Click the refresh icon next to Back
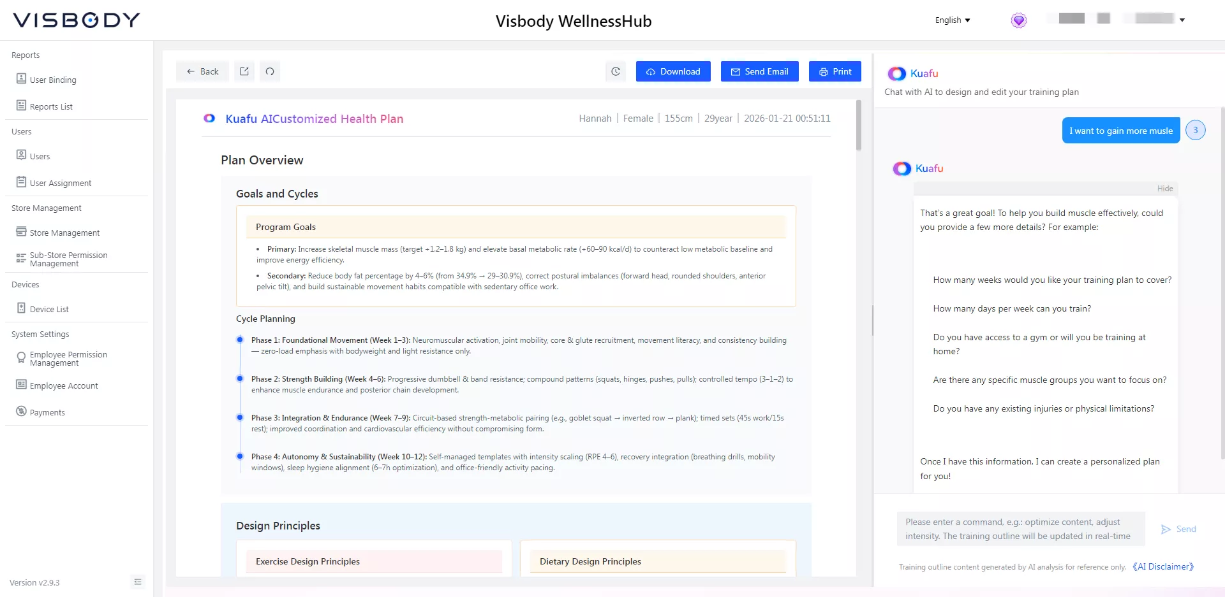1225x597 pixels. point(270,71)
